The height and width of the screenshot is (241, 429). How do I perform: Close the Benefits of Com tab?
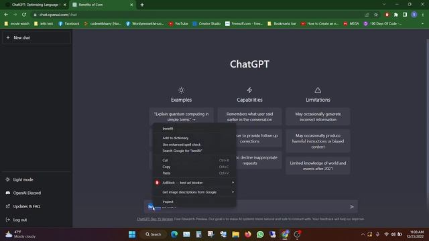pyautogui.click(x=131, y=5)
